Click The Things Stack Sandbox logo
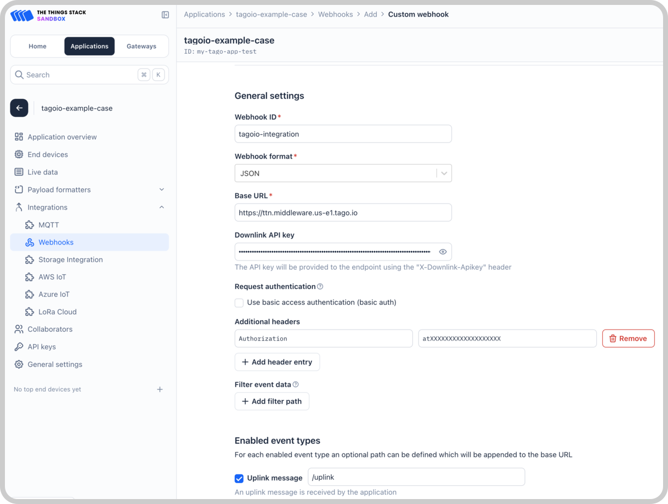Screen dimensions: 668x504 coord(48,15)
